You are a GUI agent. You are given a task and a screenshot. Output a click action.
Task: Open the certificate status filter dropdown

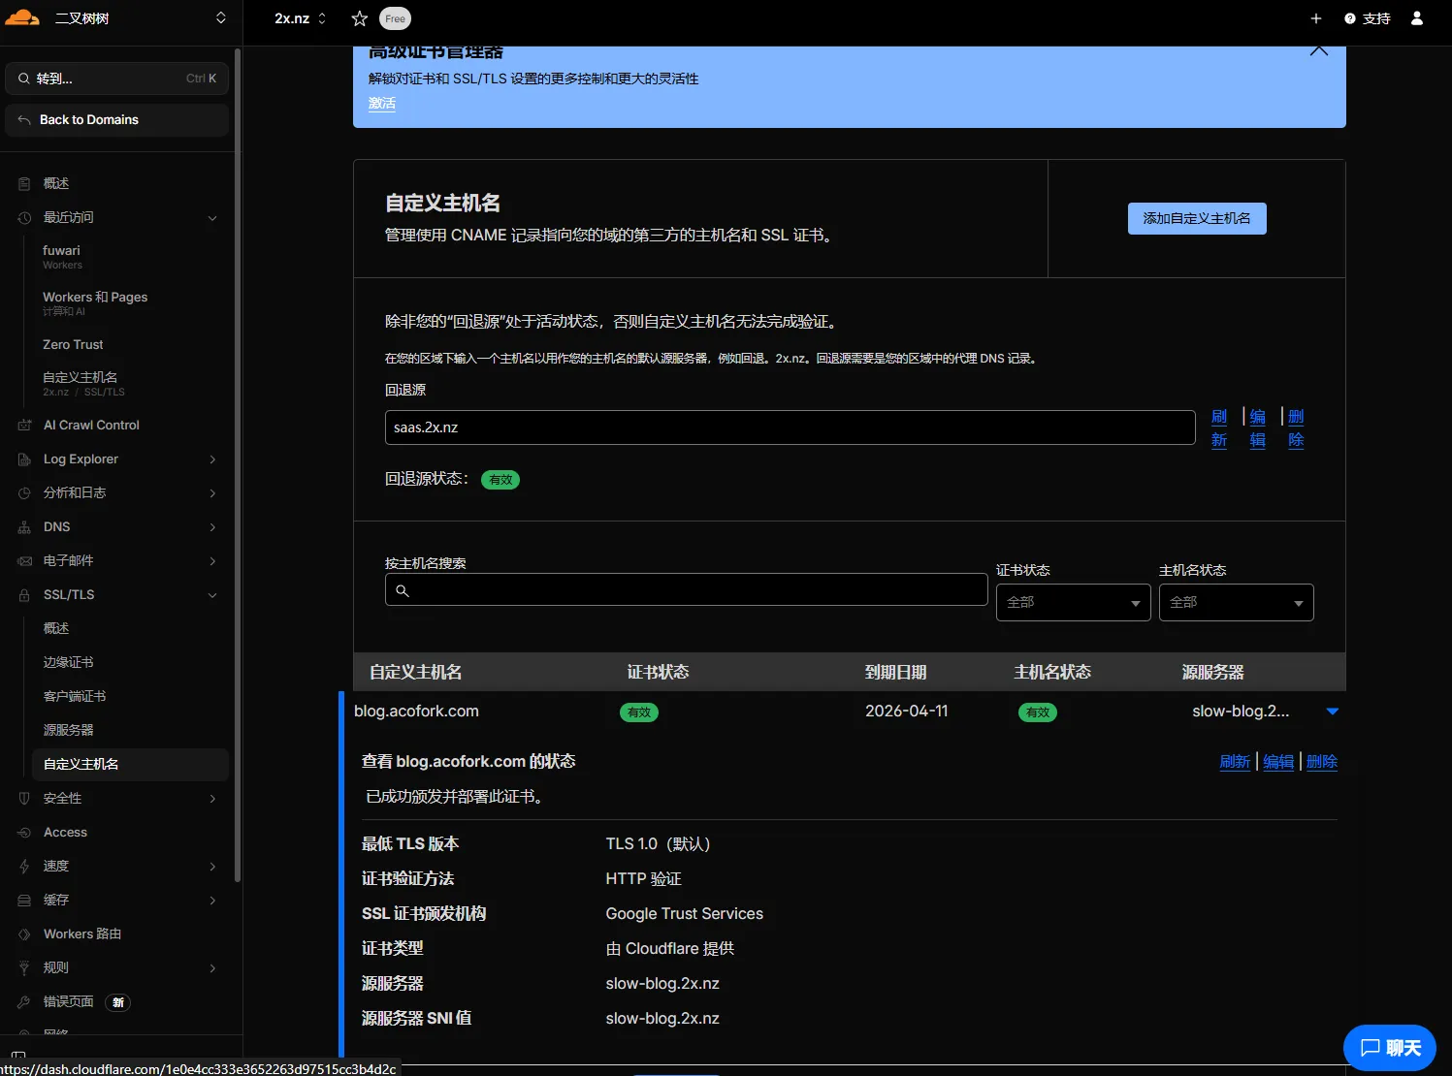[x=1073, y=603]
